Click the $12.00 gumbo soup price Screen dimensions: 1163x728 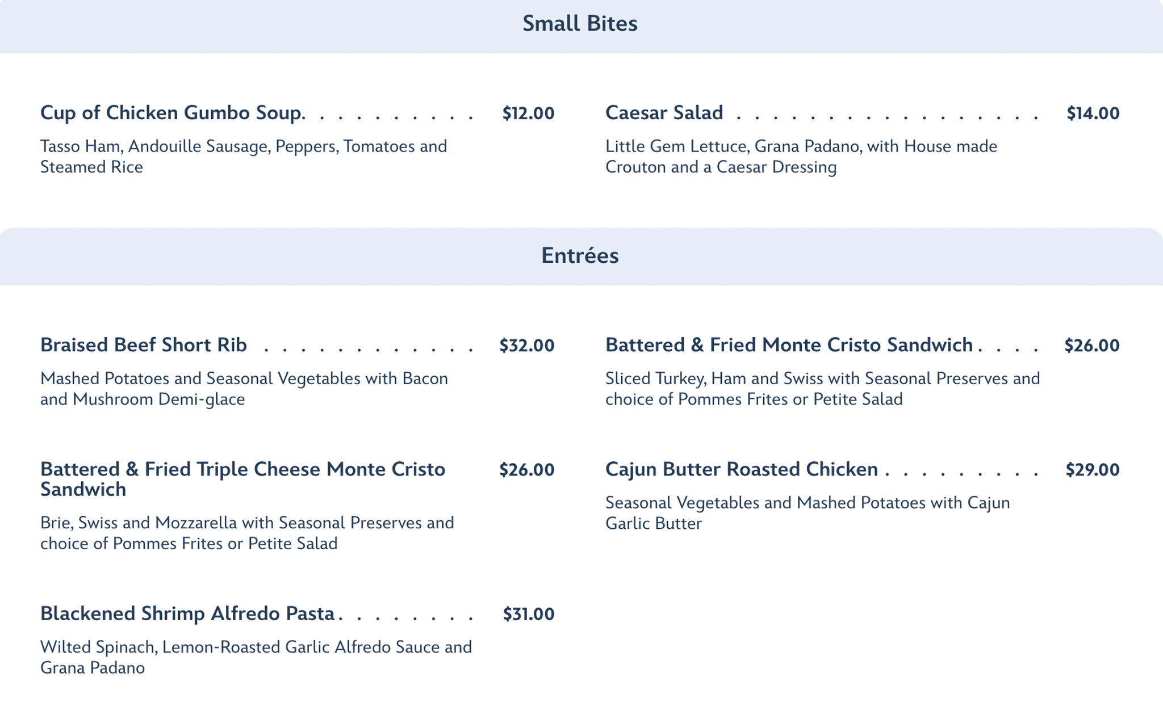coord(528,113)
